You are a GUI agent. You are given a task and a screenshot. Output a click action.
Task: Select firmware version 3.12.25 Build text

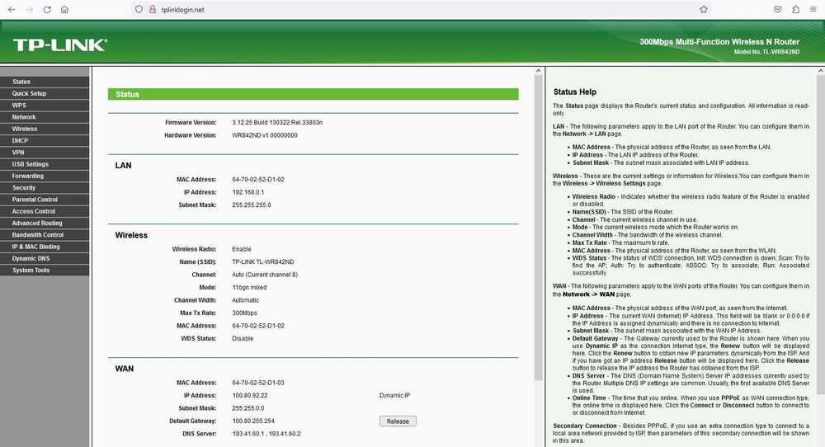pyautogui.click(x=277, y=123)
